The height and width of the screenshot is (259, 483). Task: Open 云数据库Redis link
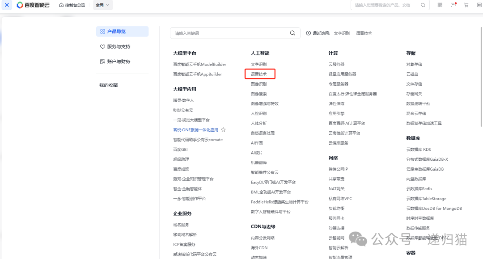pyautogui.click(x=419, y=189)
